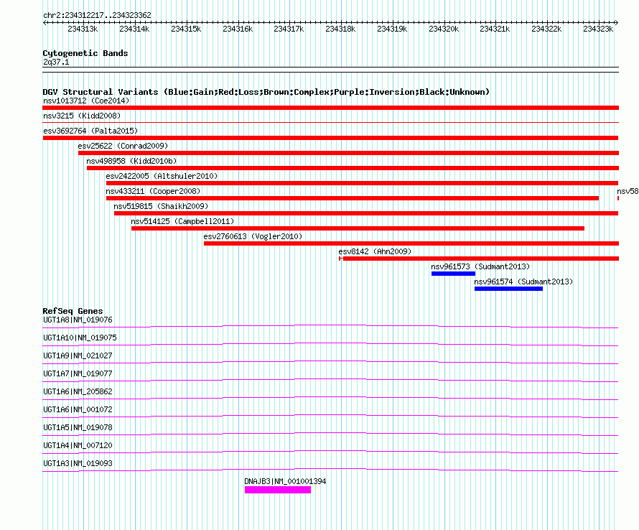Open the nsv961573 (Sudmant2013) label
Image resolution: width=639 pixels, height=530 pixels.
480,266
